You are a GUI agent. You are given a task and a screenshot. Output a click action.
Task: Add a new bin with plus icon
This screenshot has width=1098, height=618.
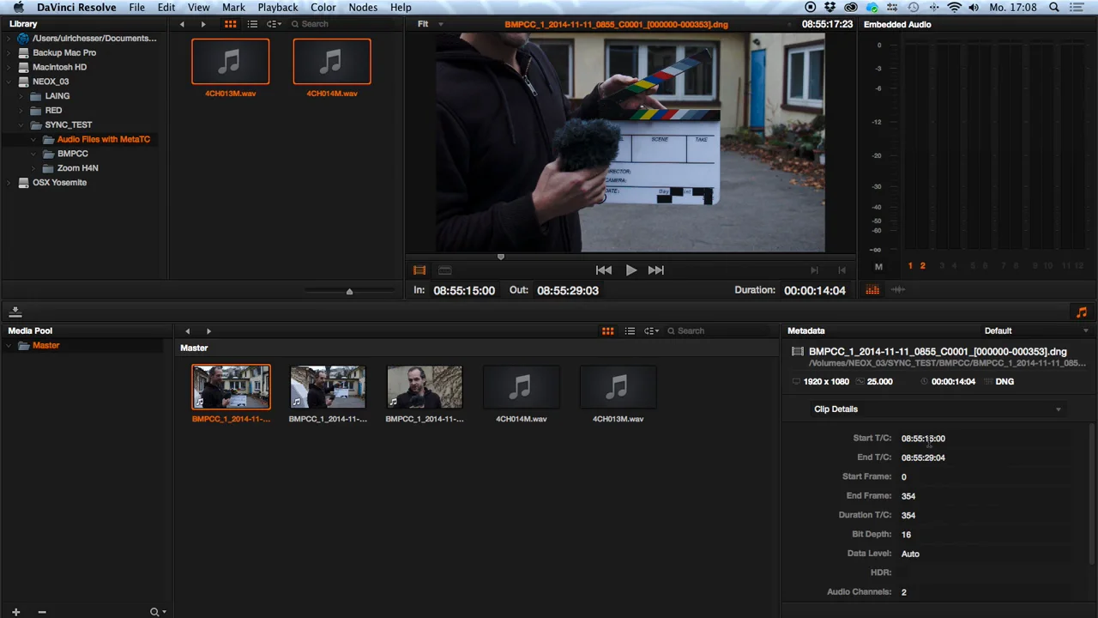click(15, 612)
